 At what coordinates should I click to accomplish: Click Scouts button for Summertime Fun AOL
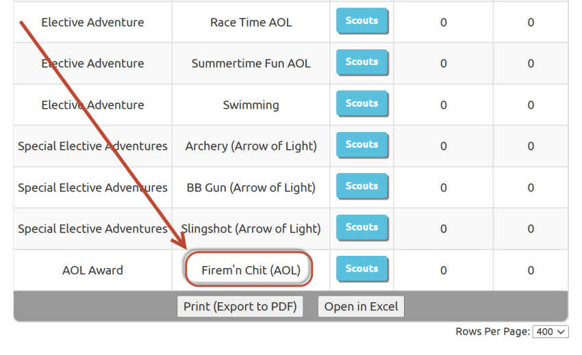tap(362, 62)
